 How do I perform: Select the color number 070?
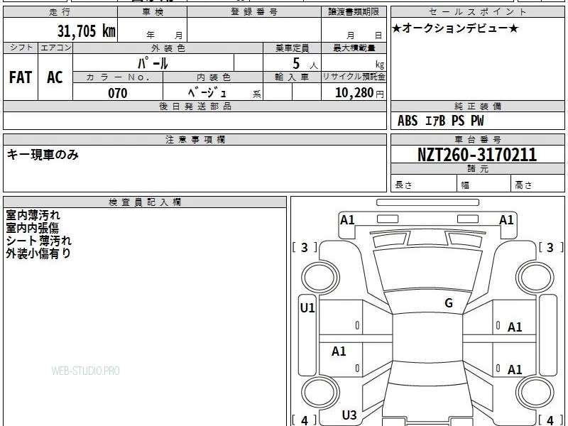118,93
